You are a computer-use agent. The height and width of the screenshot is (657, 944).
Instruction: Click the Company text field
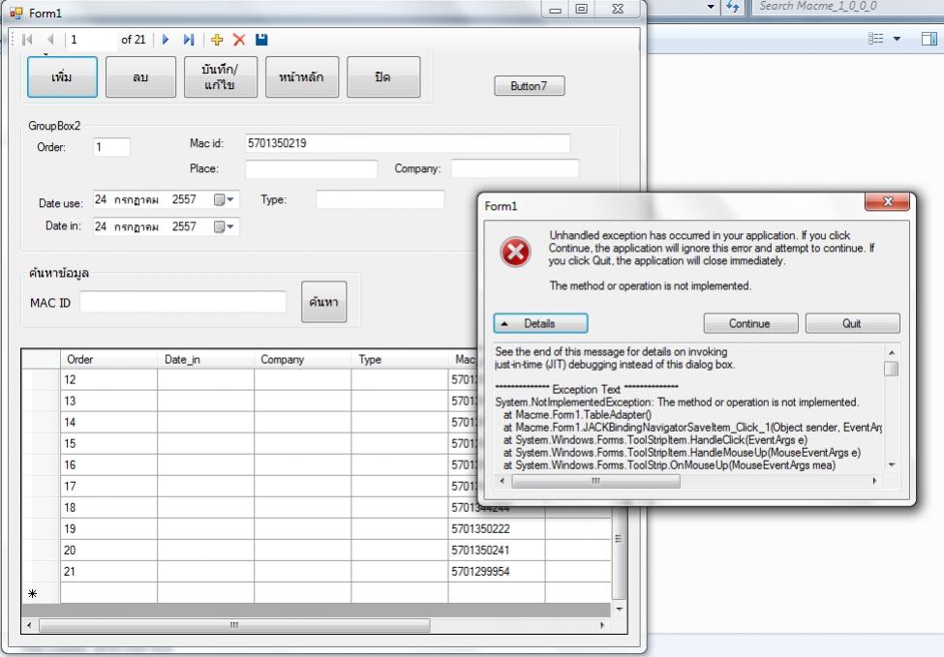click(x=515, y=169)
